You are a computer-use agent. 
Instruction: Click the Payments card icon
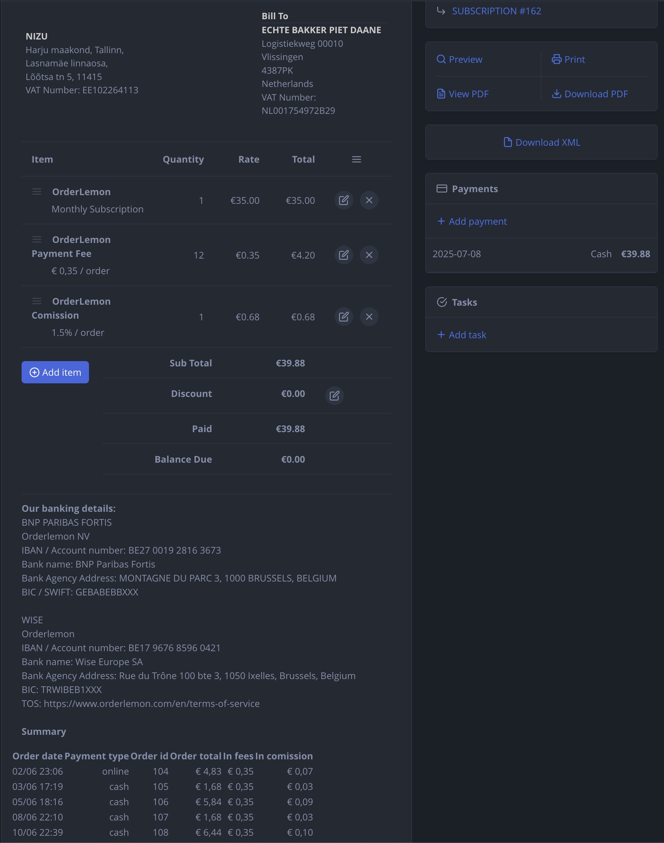[x=442, y=189]
